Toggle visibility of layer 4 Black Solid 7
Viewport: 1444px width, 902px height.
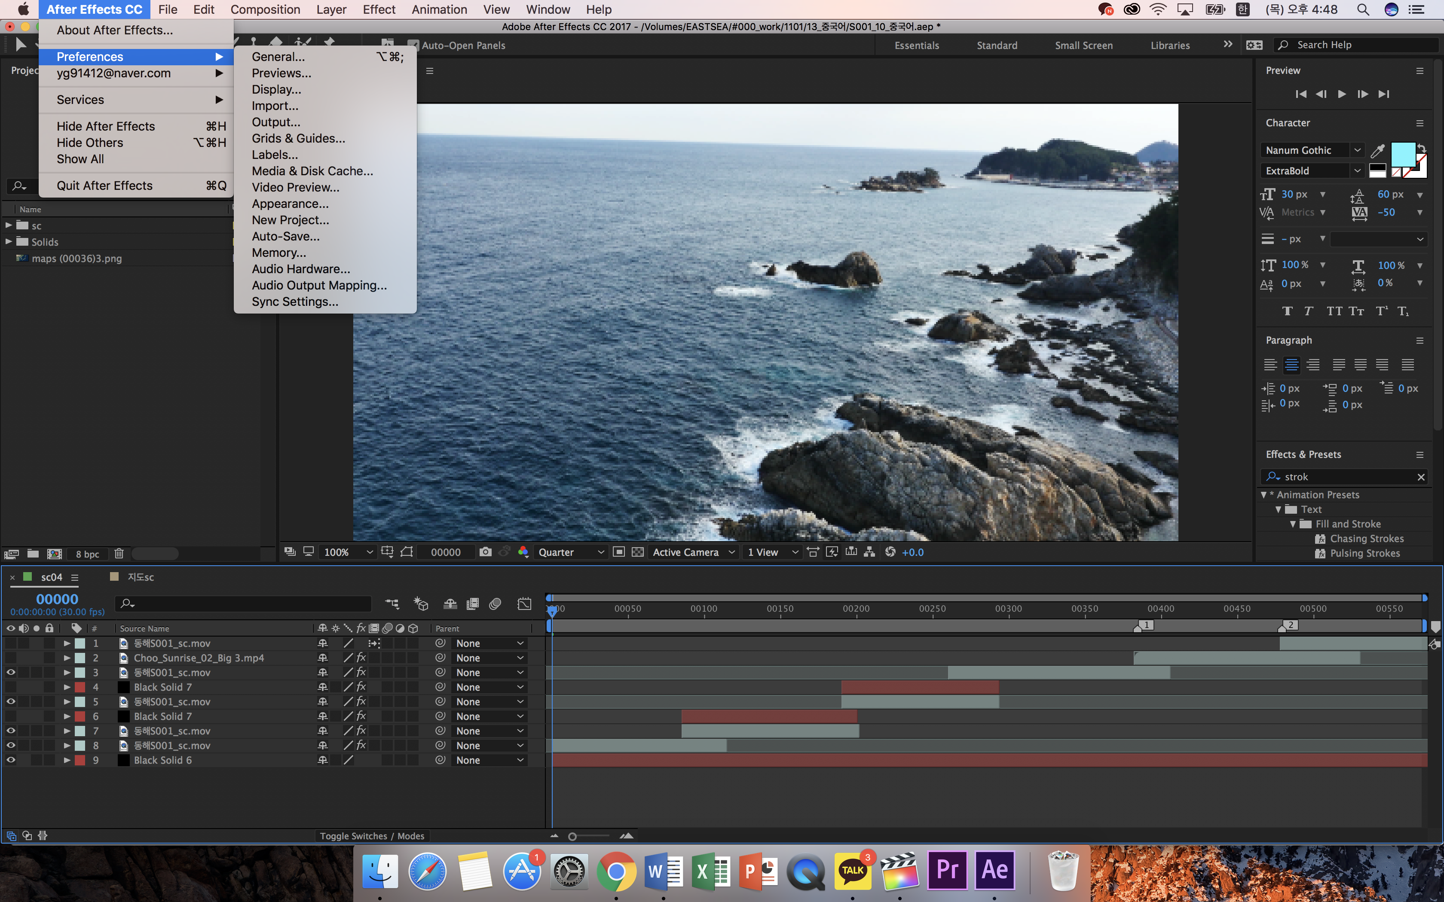10,687
